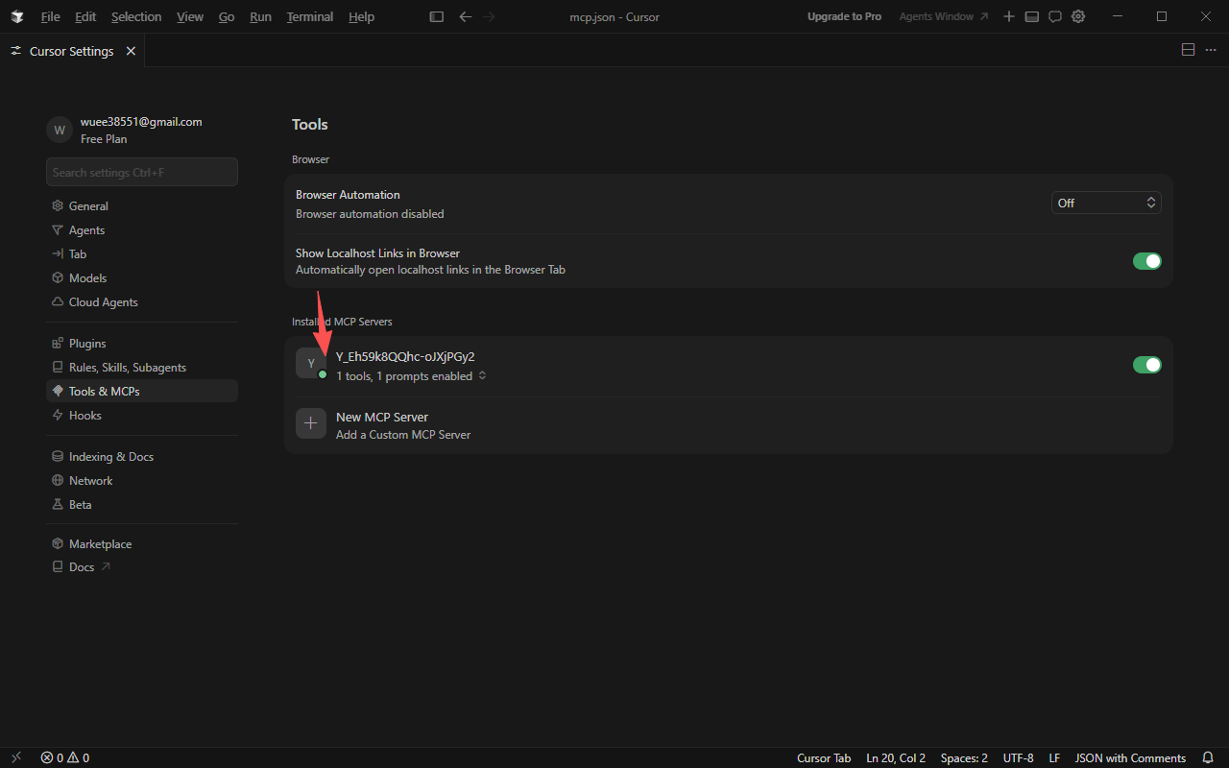
Task: Click Cursor Tab in status bar
Action: (x=824, y=758)
